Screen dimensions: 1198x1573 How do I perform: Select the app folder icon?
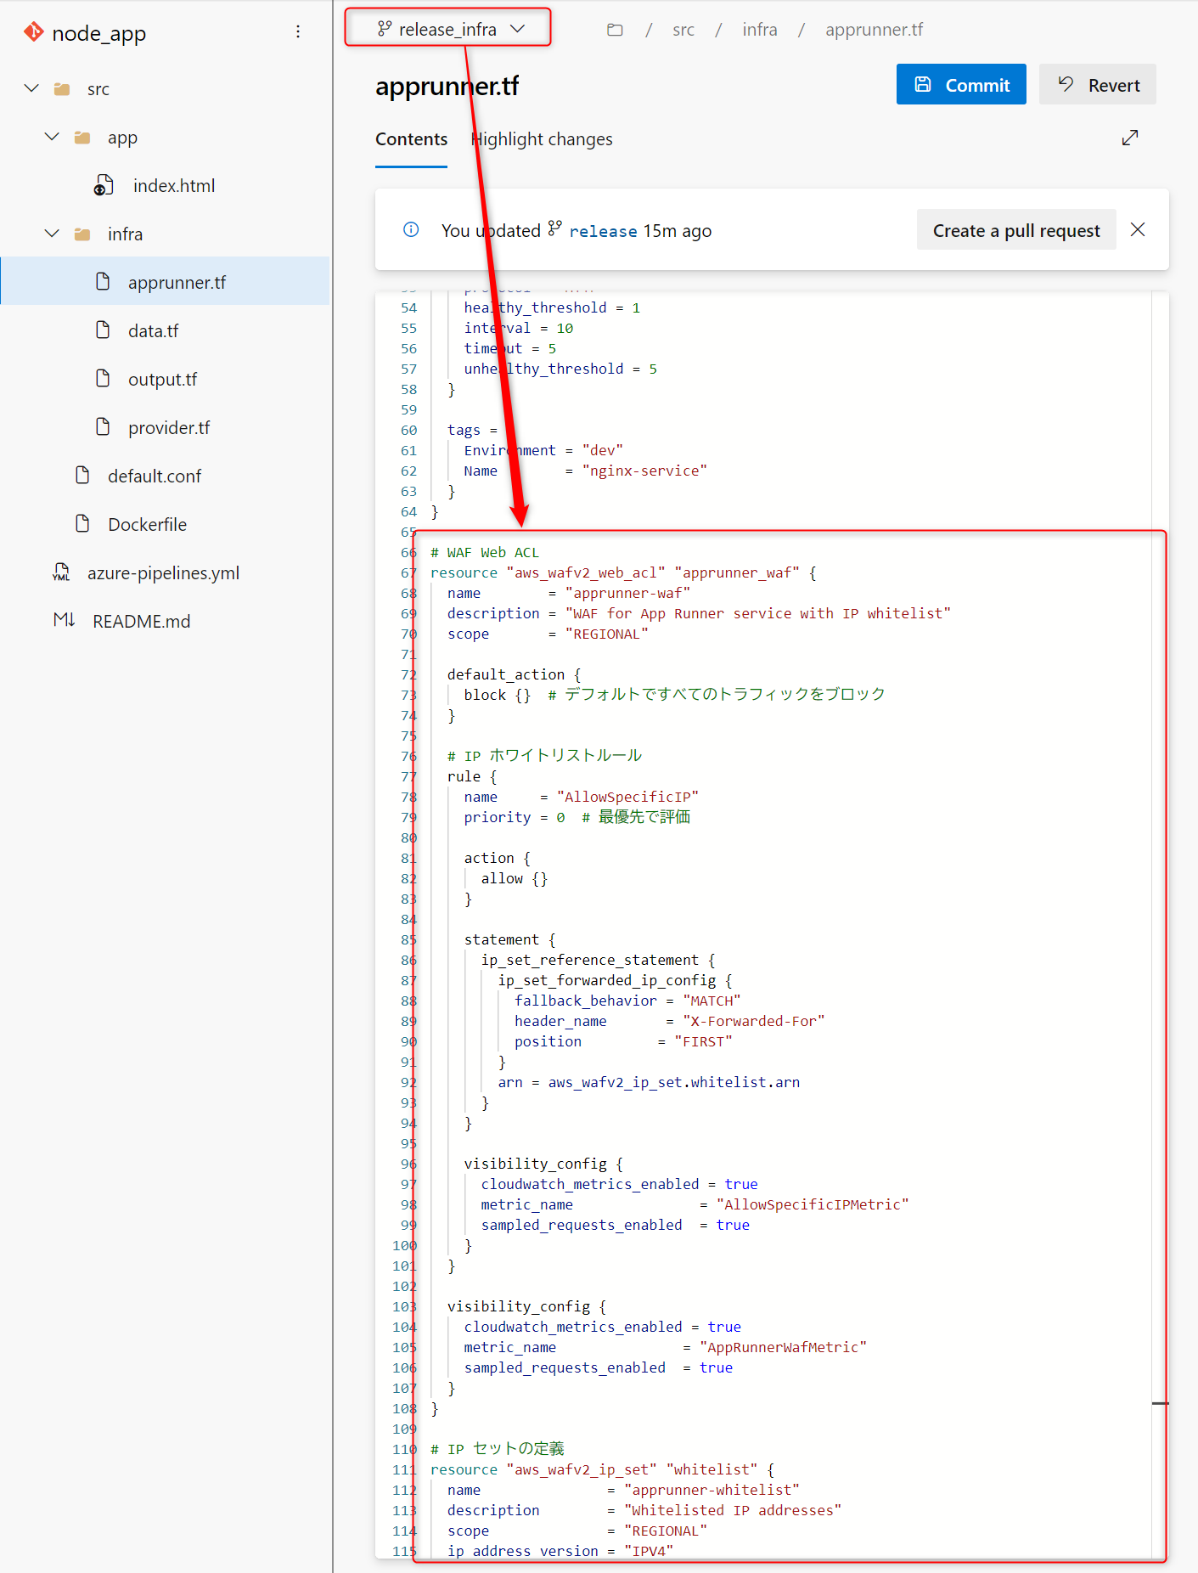tap(82, 138)
